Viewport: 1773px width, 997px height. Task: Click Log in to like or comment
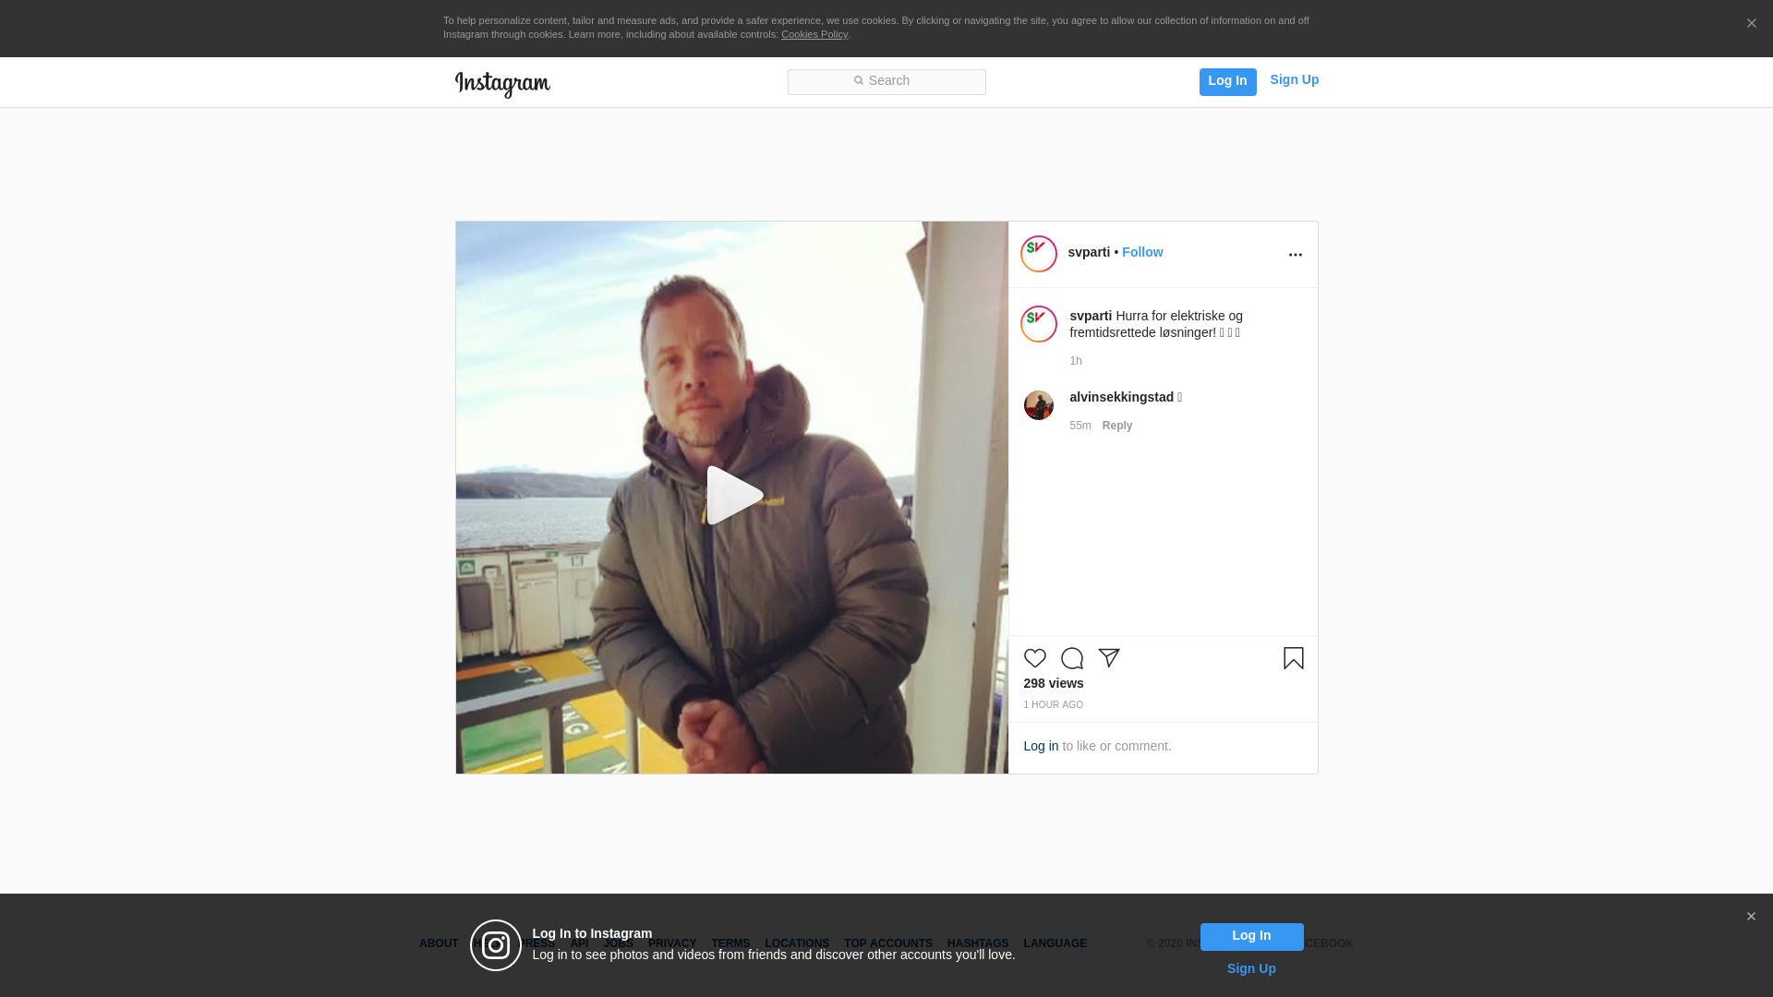click(x=1041, y=746)
